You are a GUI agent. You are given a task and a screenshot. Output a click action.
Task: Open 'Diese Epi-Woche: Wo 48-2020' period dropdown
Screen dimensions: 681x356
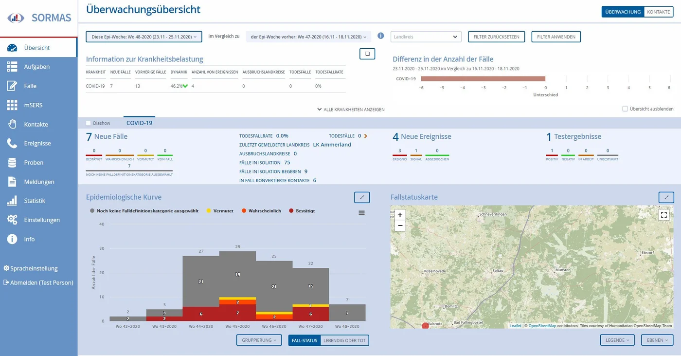(144, 37)
